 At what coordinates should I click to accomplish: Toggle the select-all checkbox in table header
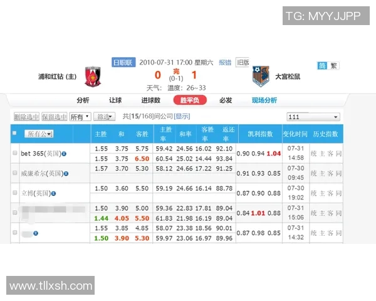[x=15, y=133]
